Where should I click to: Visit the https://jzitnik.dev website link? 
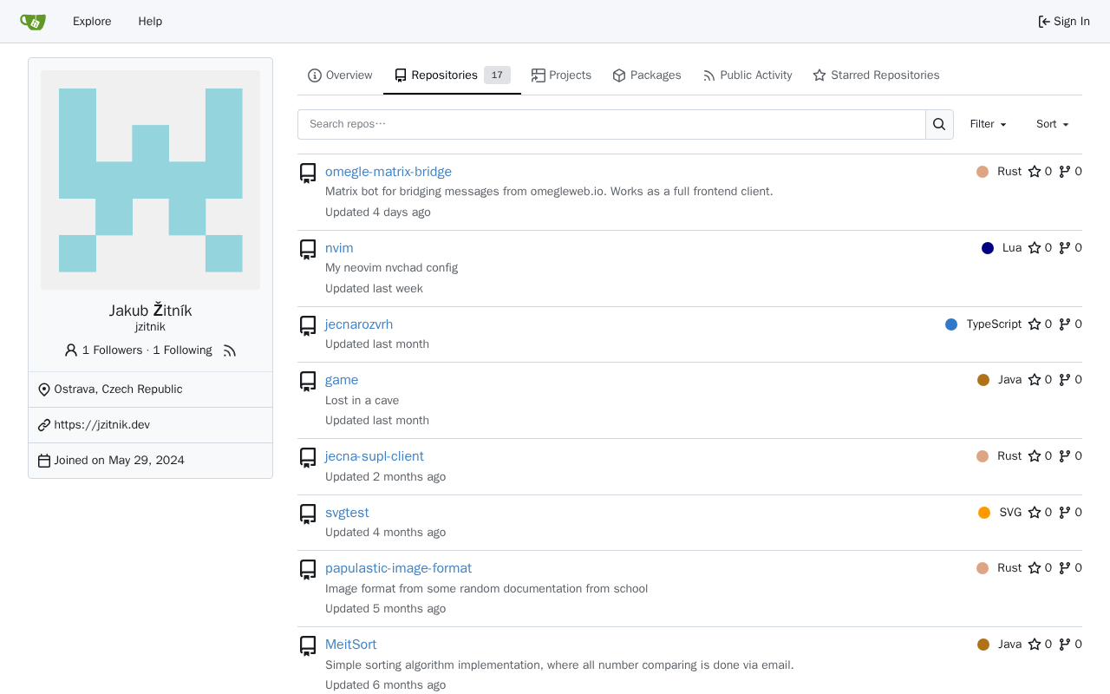click(x=102, y=425)
